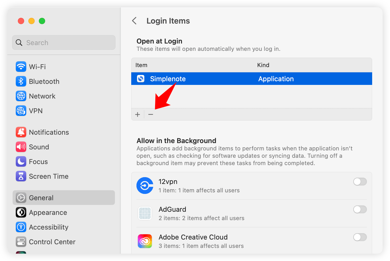Click the Item column header
390x261 pixels.
tap(141, 65)
